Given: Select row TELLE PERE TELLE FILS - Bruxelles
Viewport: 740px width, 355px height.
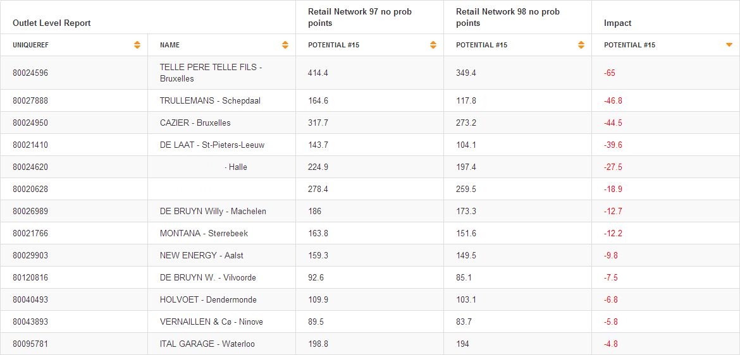Looking at the screenshot, I should pos(211,73).
